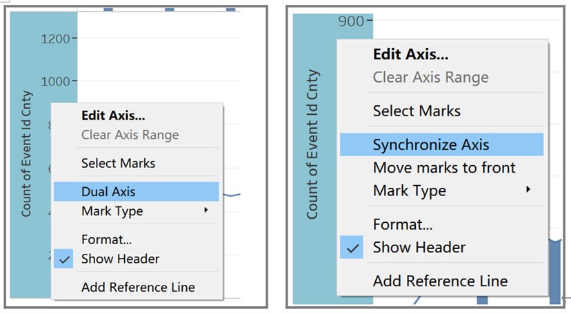Open Edit Axis... in the Dual Axis menu
Image resolution: width=571 pixels, height=313 pixels.
(113, 116)
